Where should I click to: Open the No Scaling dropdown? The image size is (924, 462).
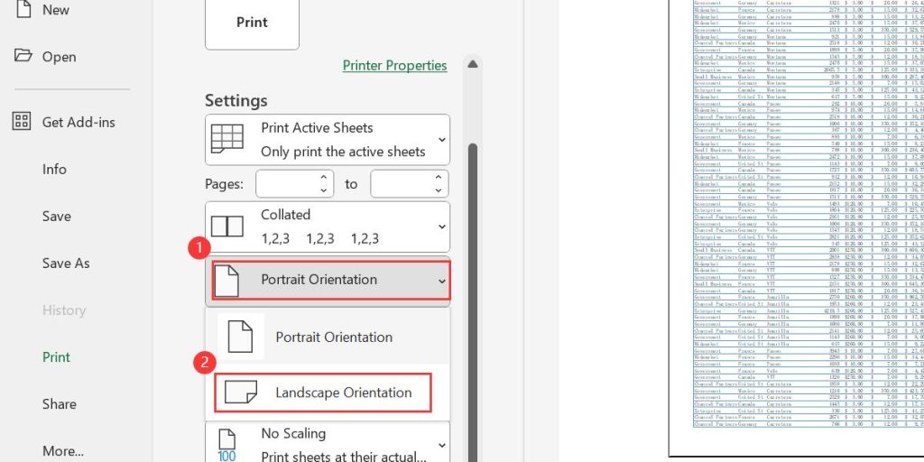pyautogui.click(x=441, y=445)
